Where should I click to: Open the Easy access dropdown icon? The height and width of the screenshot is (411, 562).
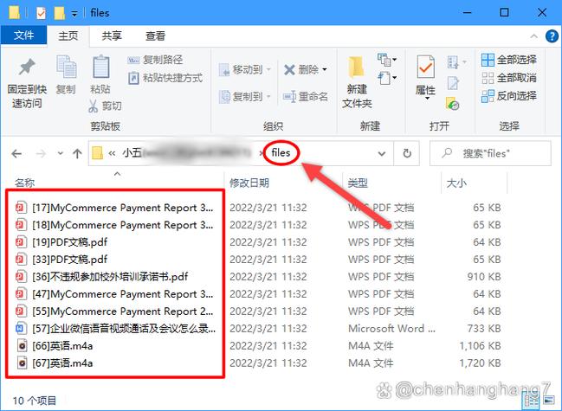pyautogui.click(x=387, y=78)
